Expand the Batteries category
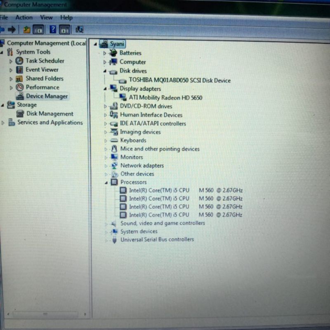The height and width of the screenshot is (330, 330). [x=105, y=53]
